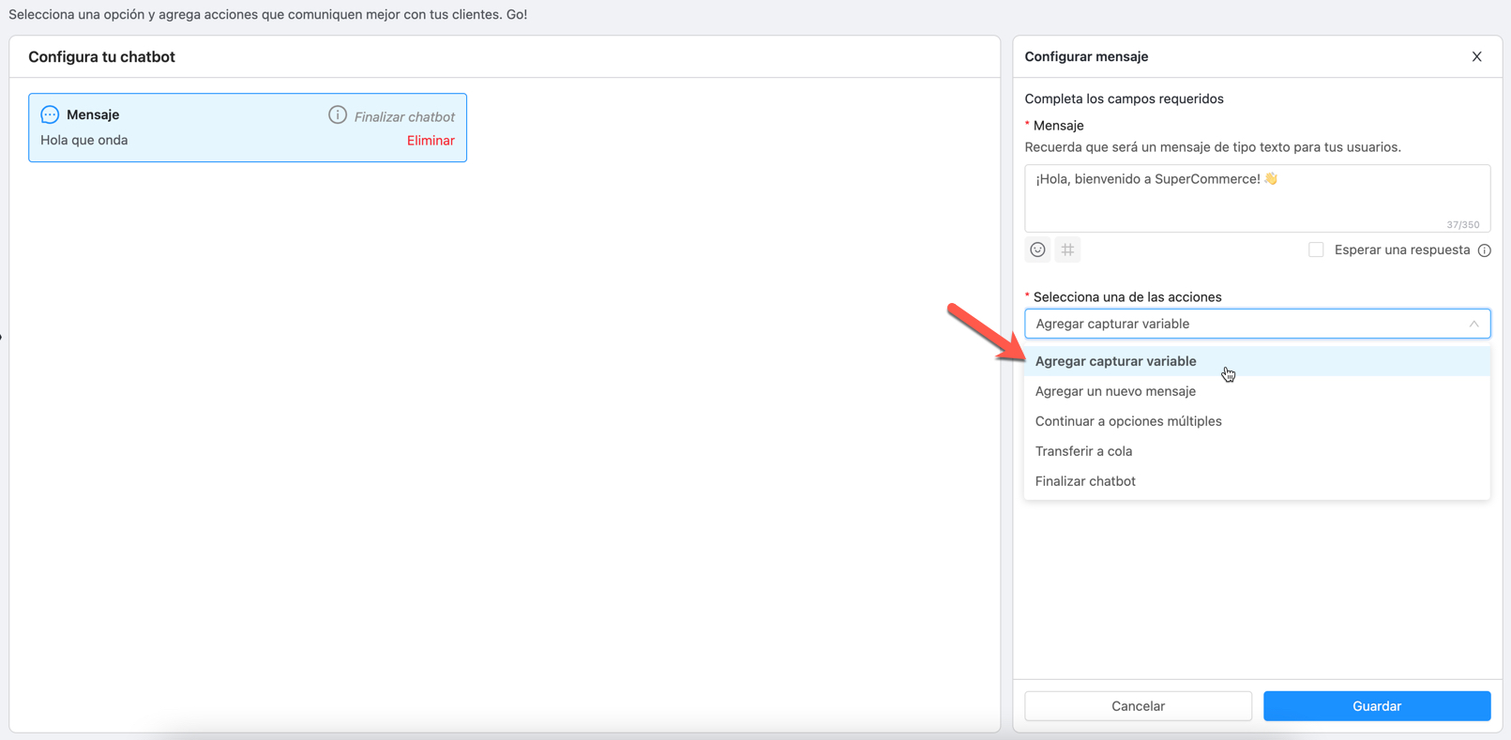Select Agregar un nuevo mensaje option
The width and height of the screenshot is (1511, 740).
click(x=1257, y=391)
